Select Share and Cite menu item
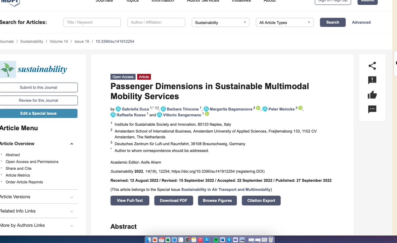The image size is (397, 243). click(19, 168)
